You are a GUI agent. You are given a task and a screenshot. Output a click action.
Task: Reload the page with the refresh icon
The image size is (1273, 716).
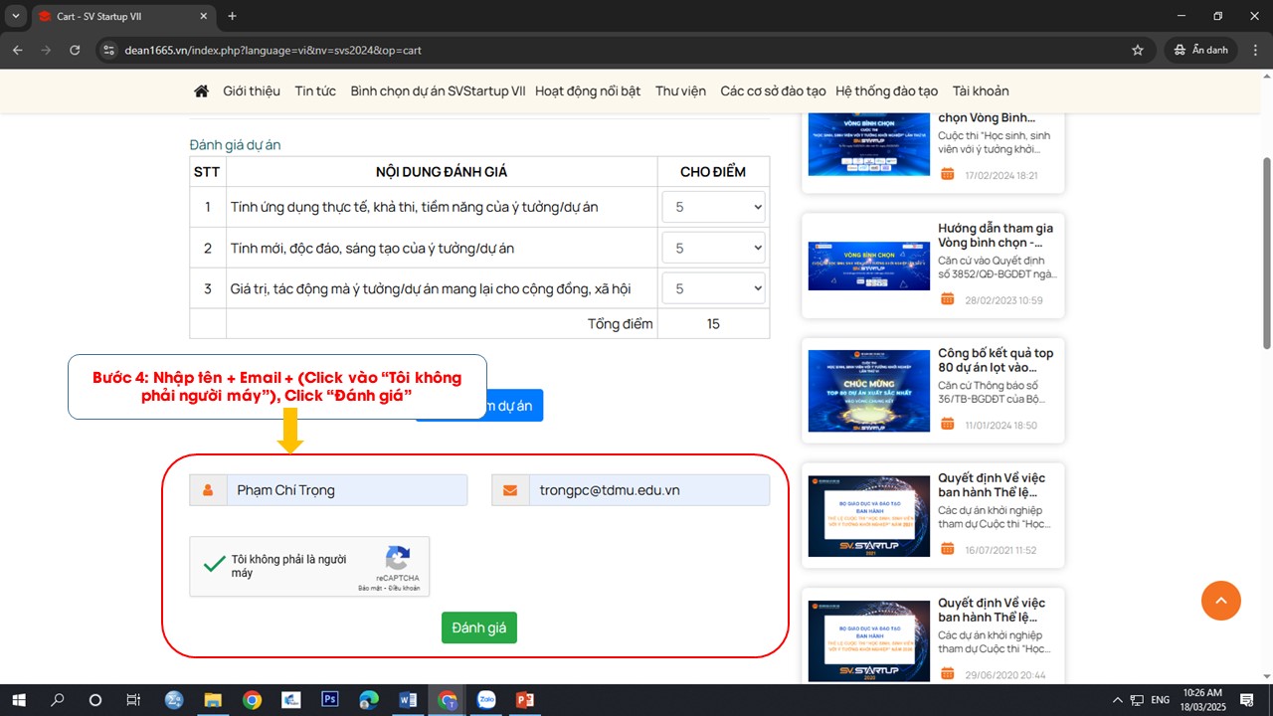coord(75,50)
